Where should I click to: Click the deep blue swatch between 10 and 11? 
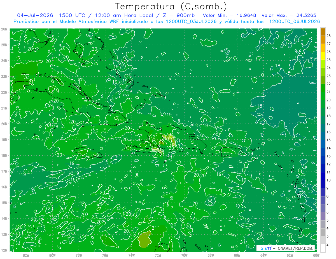click(323, 176)
